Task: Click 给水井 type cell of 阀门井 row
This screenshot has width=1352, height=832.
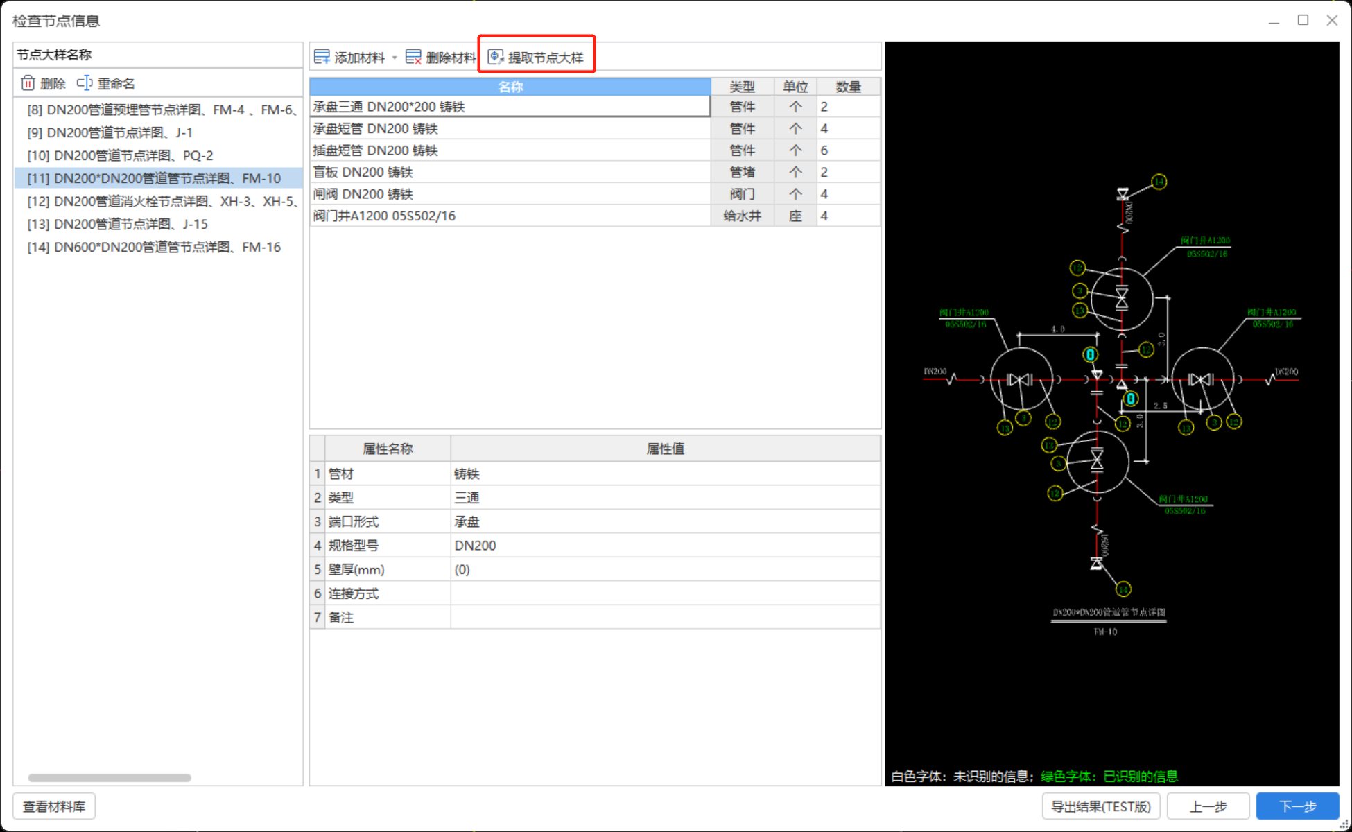Action: [x=742, y=216]
